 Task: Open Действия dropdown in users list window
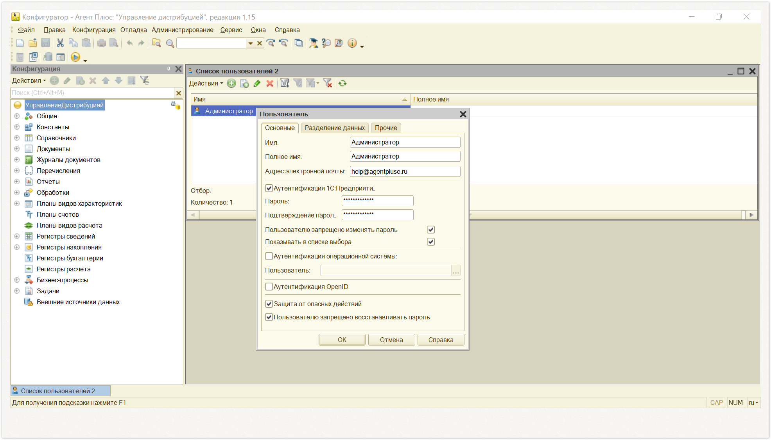[x=206, y=84]
